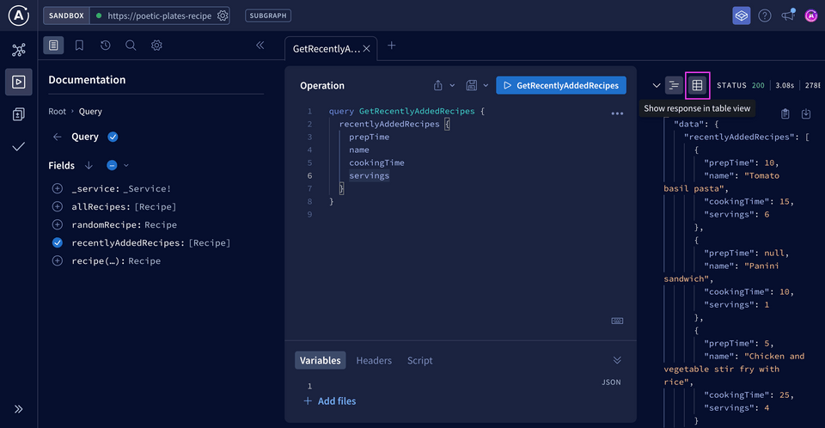Deselect all fields with minus button
This screenshot has height=428, width=825.
click(x=112, y=165)
